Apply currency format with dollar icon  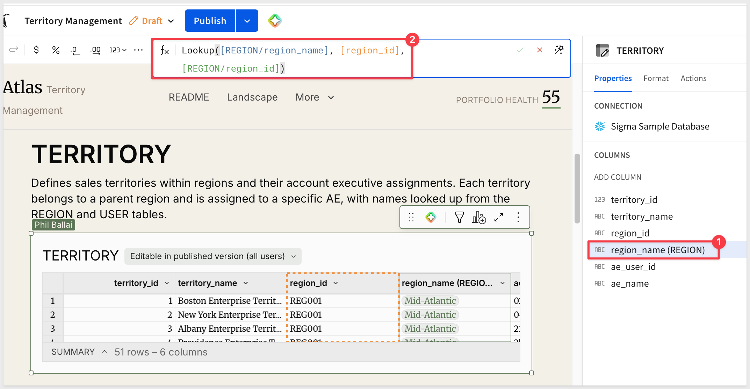click(36, 50)
